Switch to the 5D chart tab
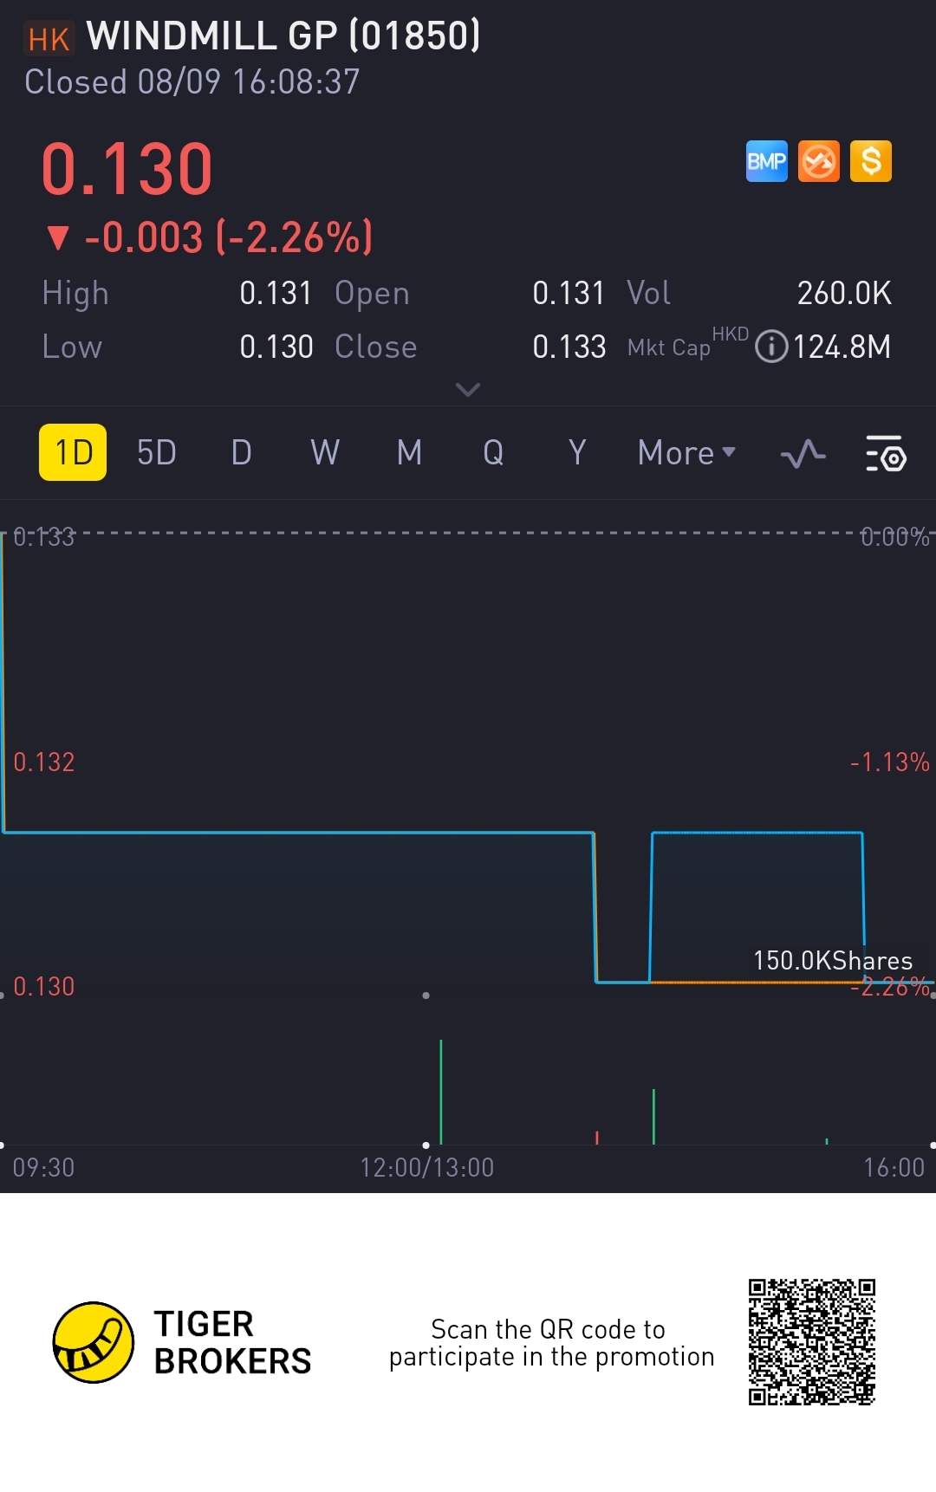 [157, 452]
